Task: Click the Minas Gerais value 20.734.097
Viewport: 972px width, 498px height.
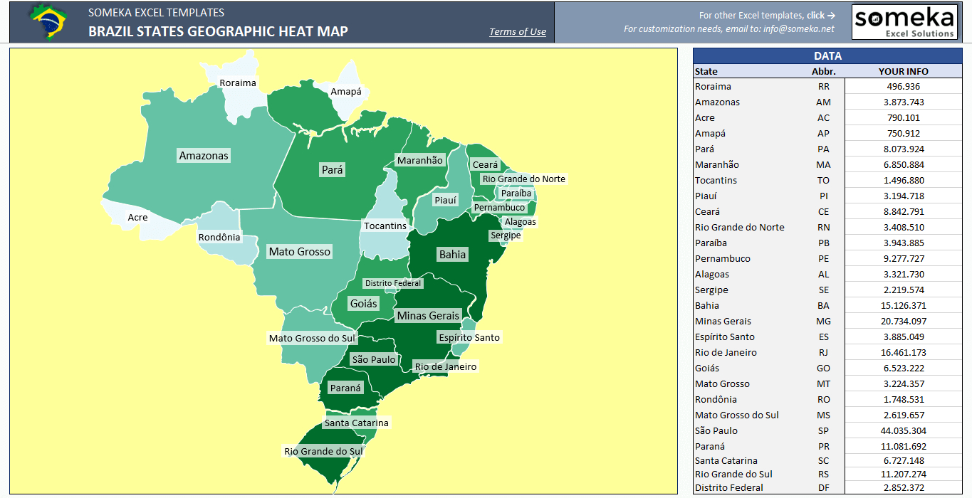Action: coord(903,322)
